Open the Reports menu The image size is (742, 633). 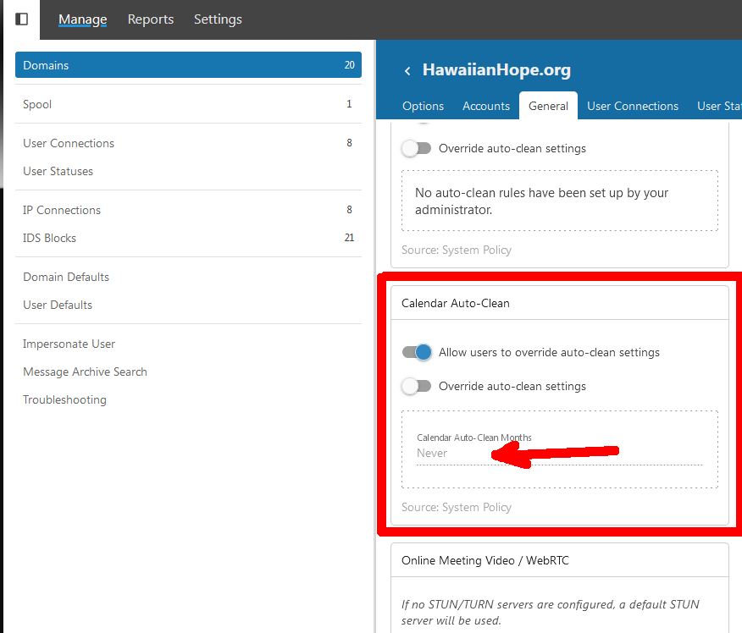pos(150,19)
